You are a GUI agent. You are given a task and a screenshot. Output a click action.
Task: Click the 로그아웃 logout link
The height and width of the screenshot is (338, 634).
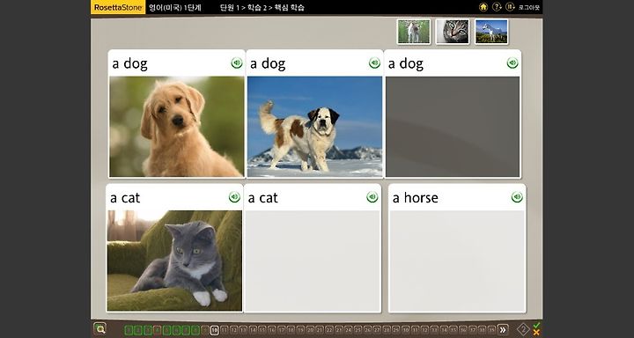(x=529, y=7)
